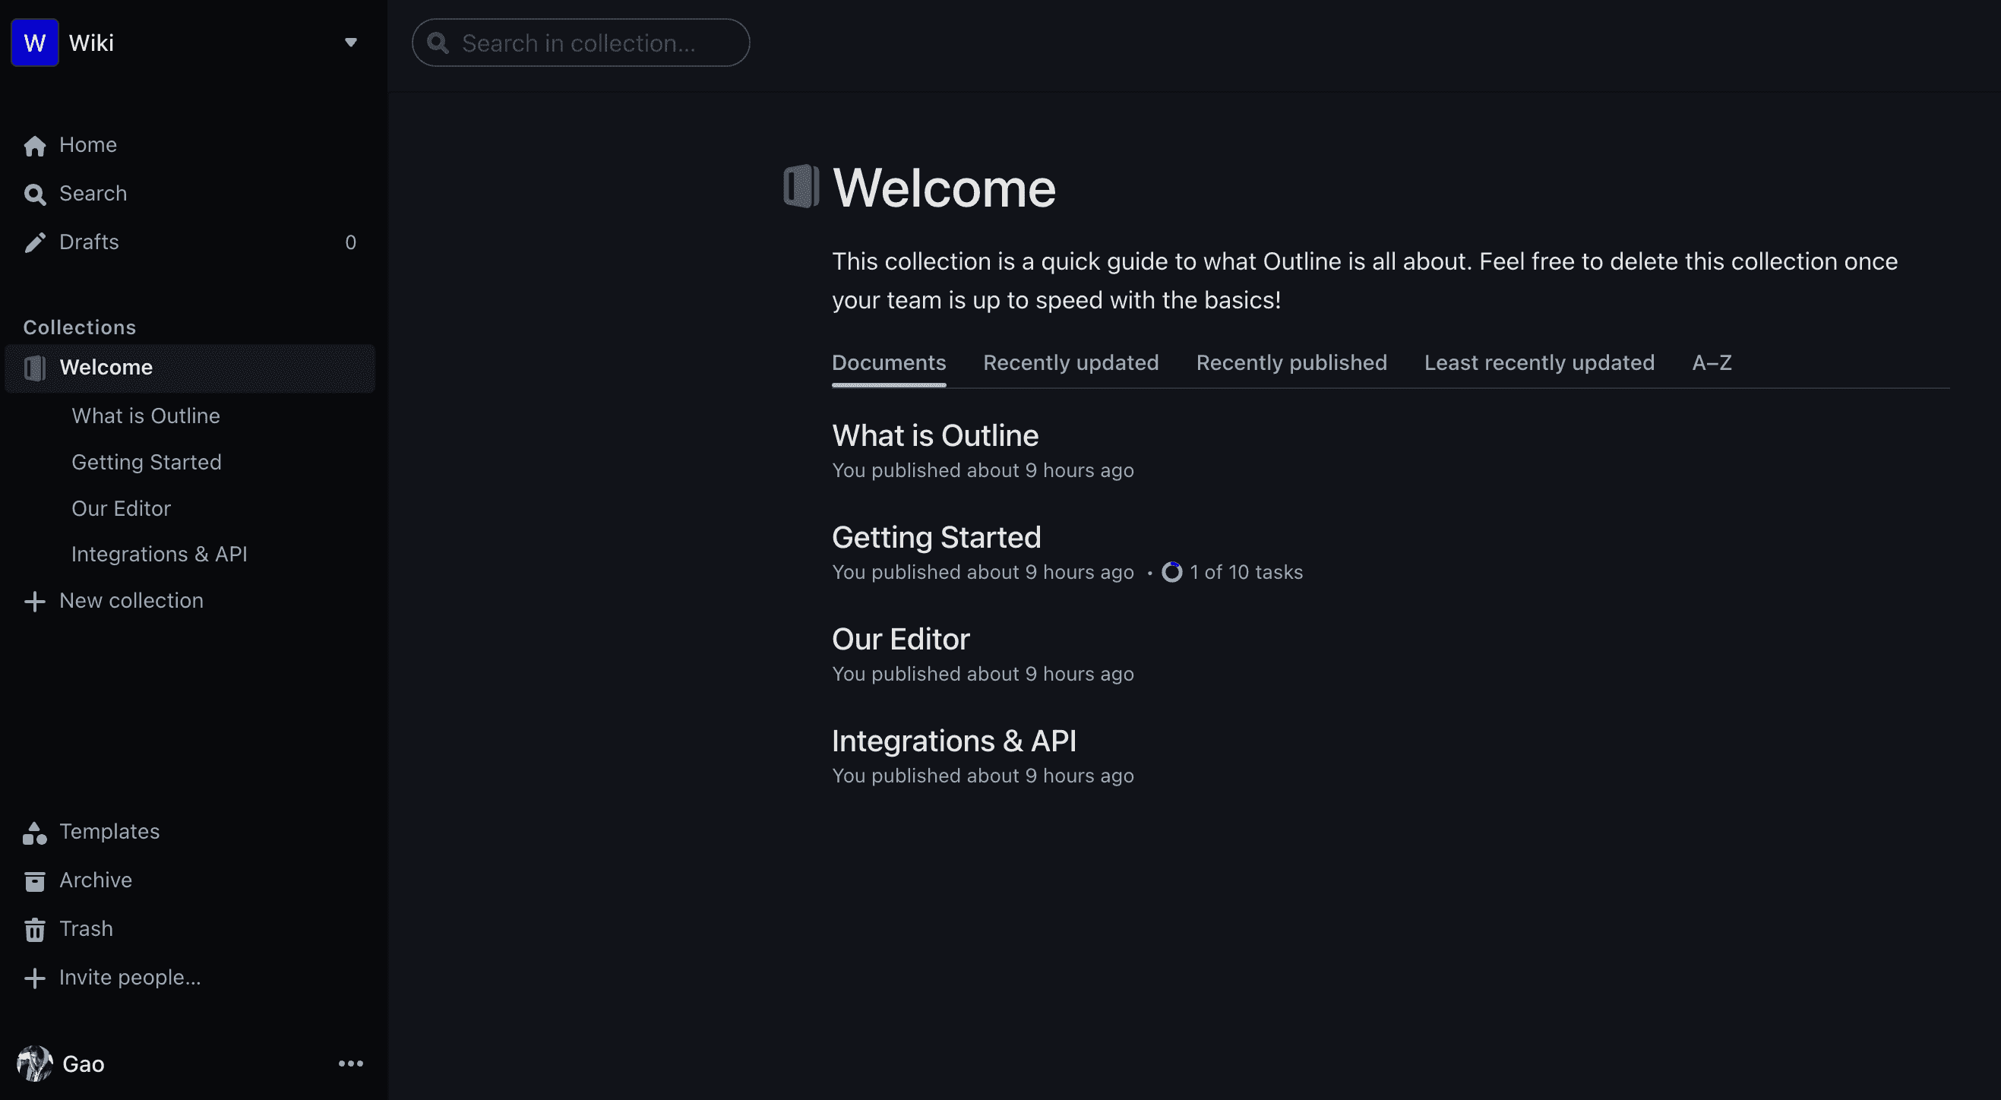Viewport: 2001px width, 1100px height.
Task: Collapse the Welcome collection in sidebar
Action: tap(34, 368)
